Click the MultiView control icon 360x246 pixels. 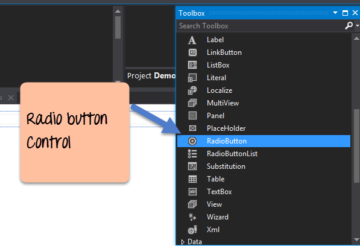click(x=192, y=103)
